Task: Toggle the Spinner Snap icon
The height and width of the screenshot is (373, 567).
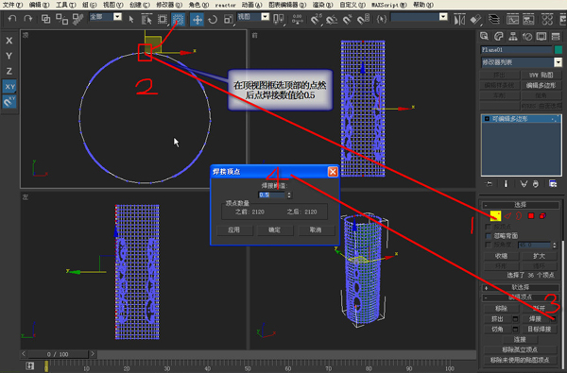Action: coord(363,19)
